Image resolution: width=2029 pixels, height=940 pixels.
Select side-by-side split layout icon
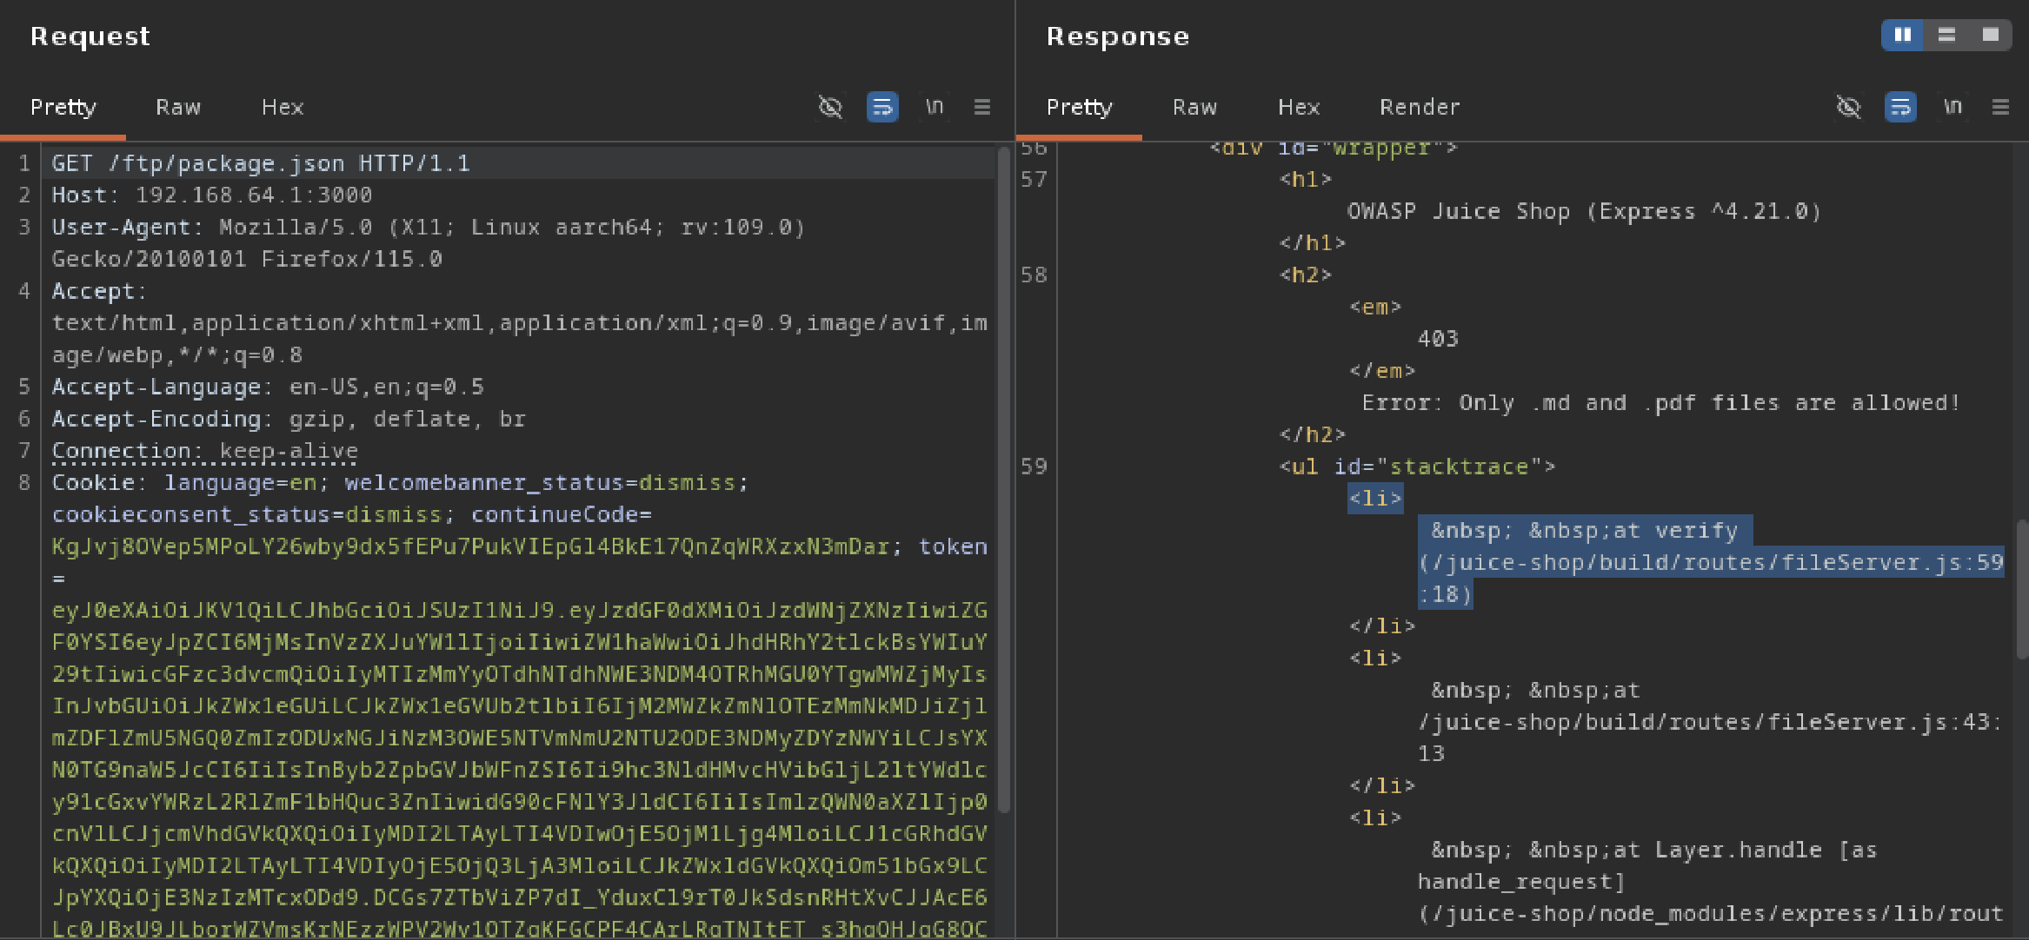pos(1903,35)
